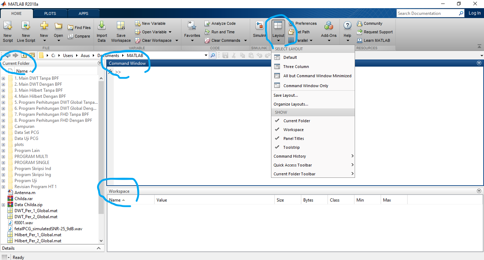The height and width of the screenshot is (260, 484).
Task: Select the file Antenna.m
Action: coord(25,193)
